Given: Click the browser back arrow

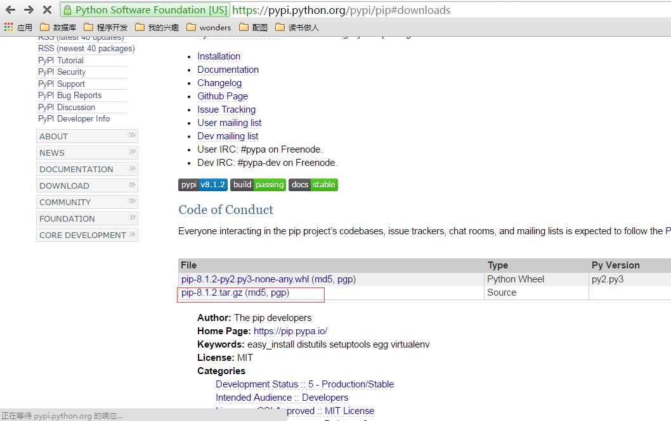Looking at the screenshot, I should click(x=10, y=10).
